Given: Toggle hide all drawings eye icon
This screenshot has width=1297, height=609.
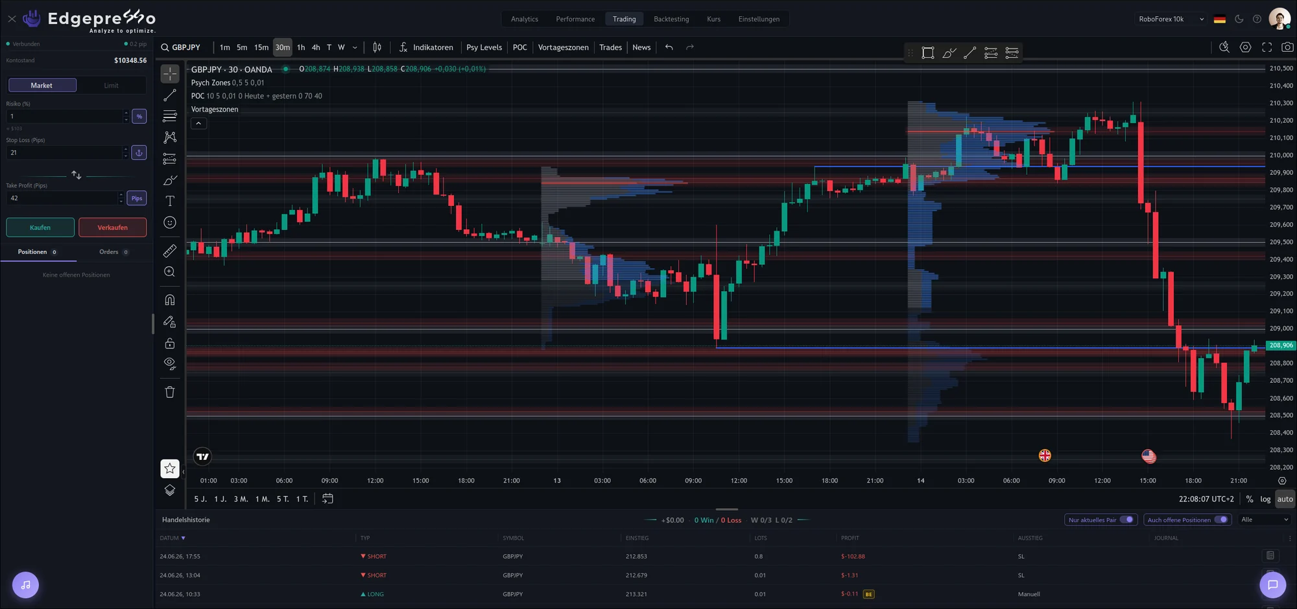Looking at the screenshot, I should point(170,363).
